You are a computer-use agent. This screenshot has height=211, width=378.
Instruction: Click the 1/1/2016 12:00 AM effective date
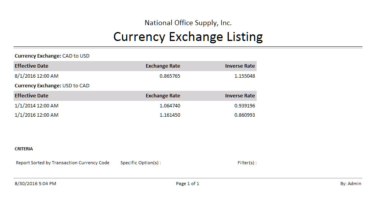[x=36, y=115]
